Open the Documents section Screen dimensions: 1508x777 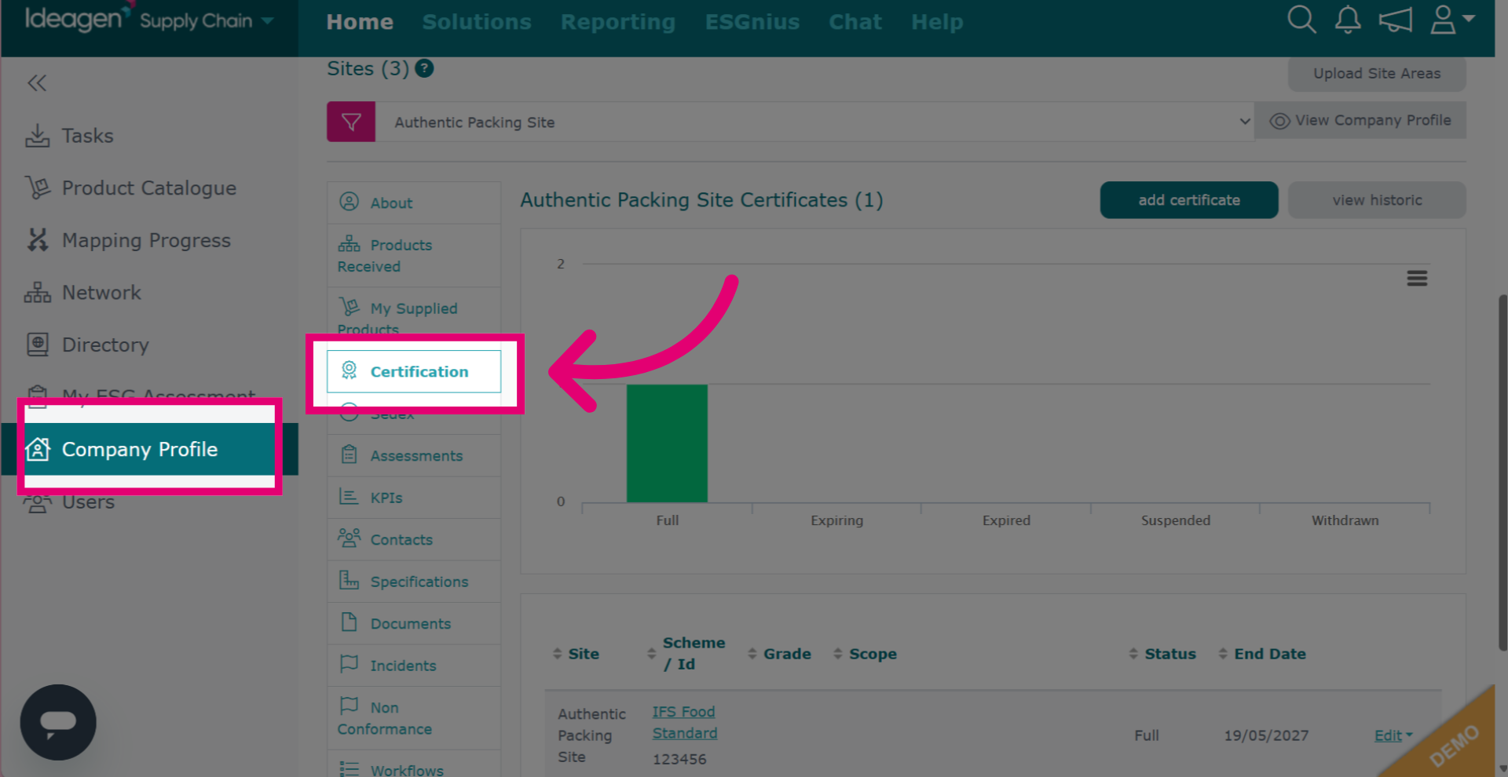(414, 623)
